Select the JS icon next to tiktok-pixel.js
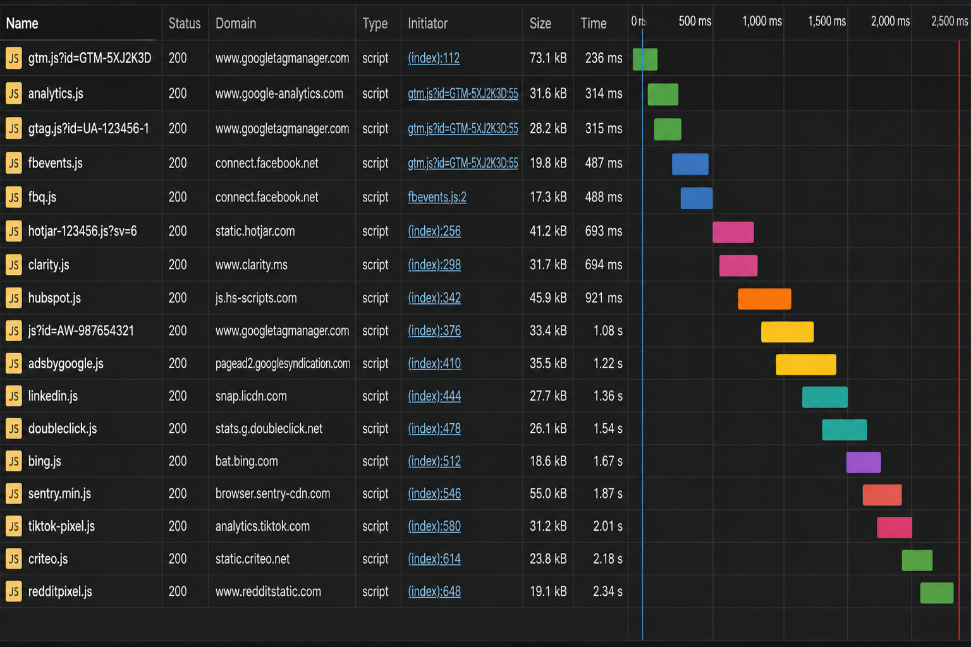Screen dimensions: 971x647 pyautogui.click(x=13, y=526)
